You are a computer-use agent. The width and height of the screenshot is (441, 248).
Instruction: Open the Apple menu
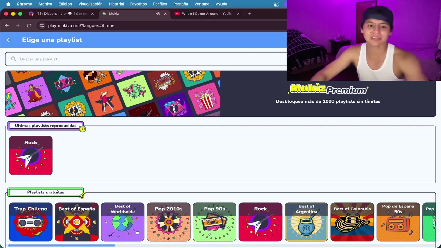(x=8, y=4)
